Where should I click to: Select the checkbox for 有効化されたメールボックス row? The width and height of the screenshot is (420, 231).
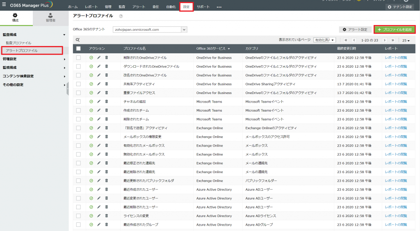78,146
